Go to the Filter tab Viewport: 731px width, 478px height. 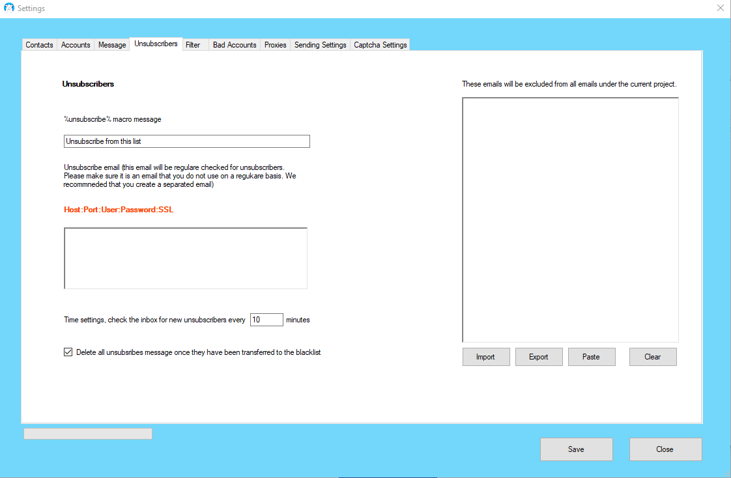tap(193, 45)
